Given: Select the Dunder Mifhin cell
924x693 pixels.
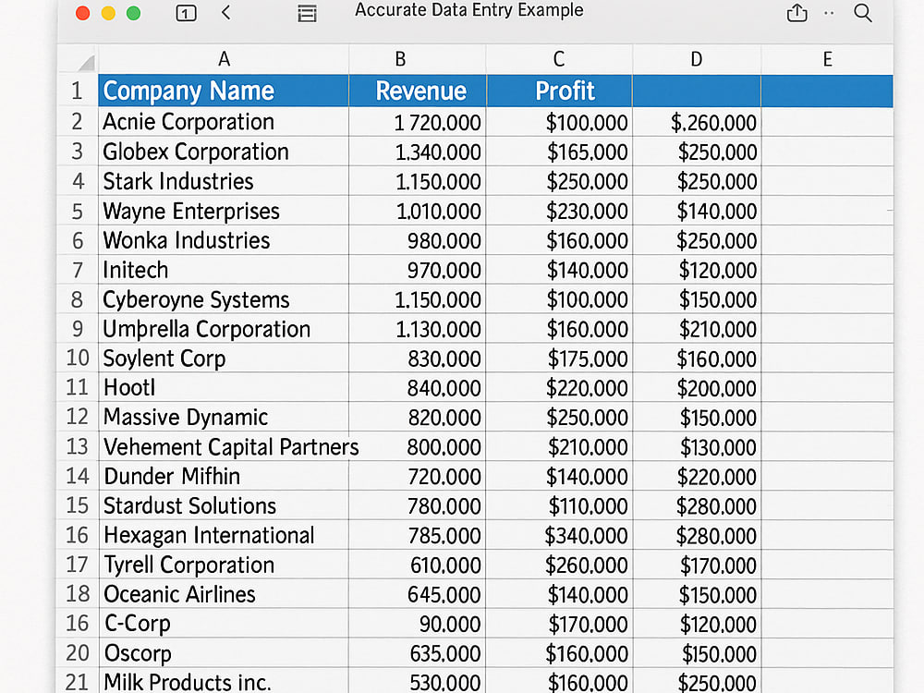Looking at the screenshot, I should (x=224, y=476).
